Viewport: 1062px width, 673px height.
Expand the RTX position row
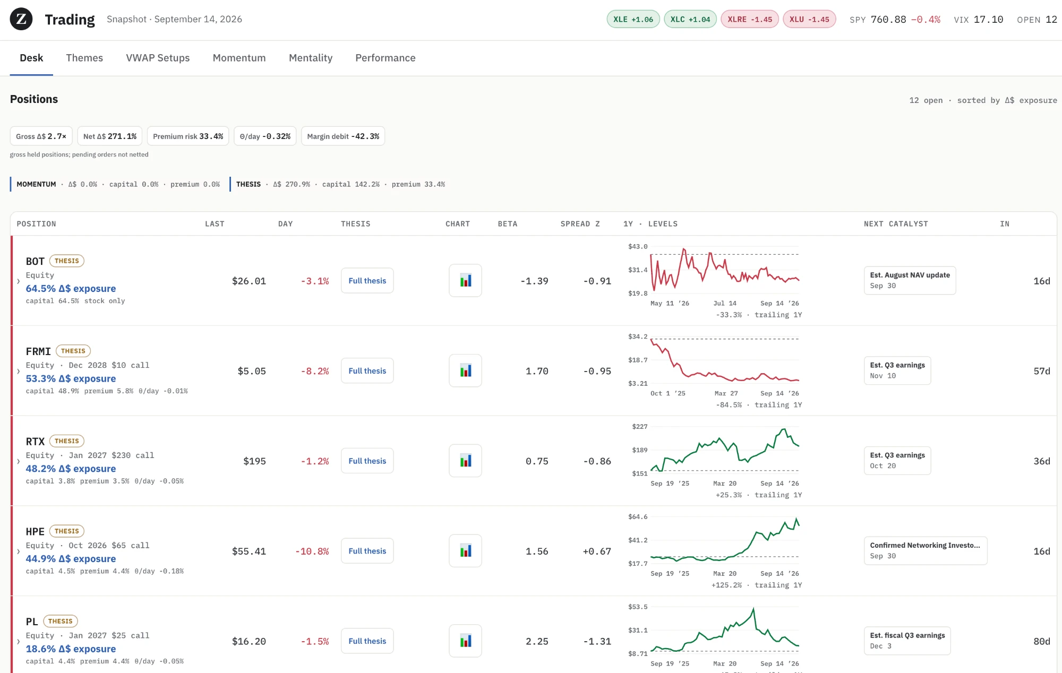click(x=19, y=462)
